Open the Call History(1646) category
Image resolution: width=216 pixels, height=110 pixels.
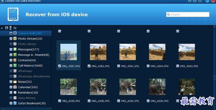click(30, 66)
